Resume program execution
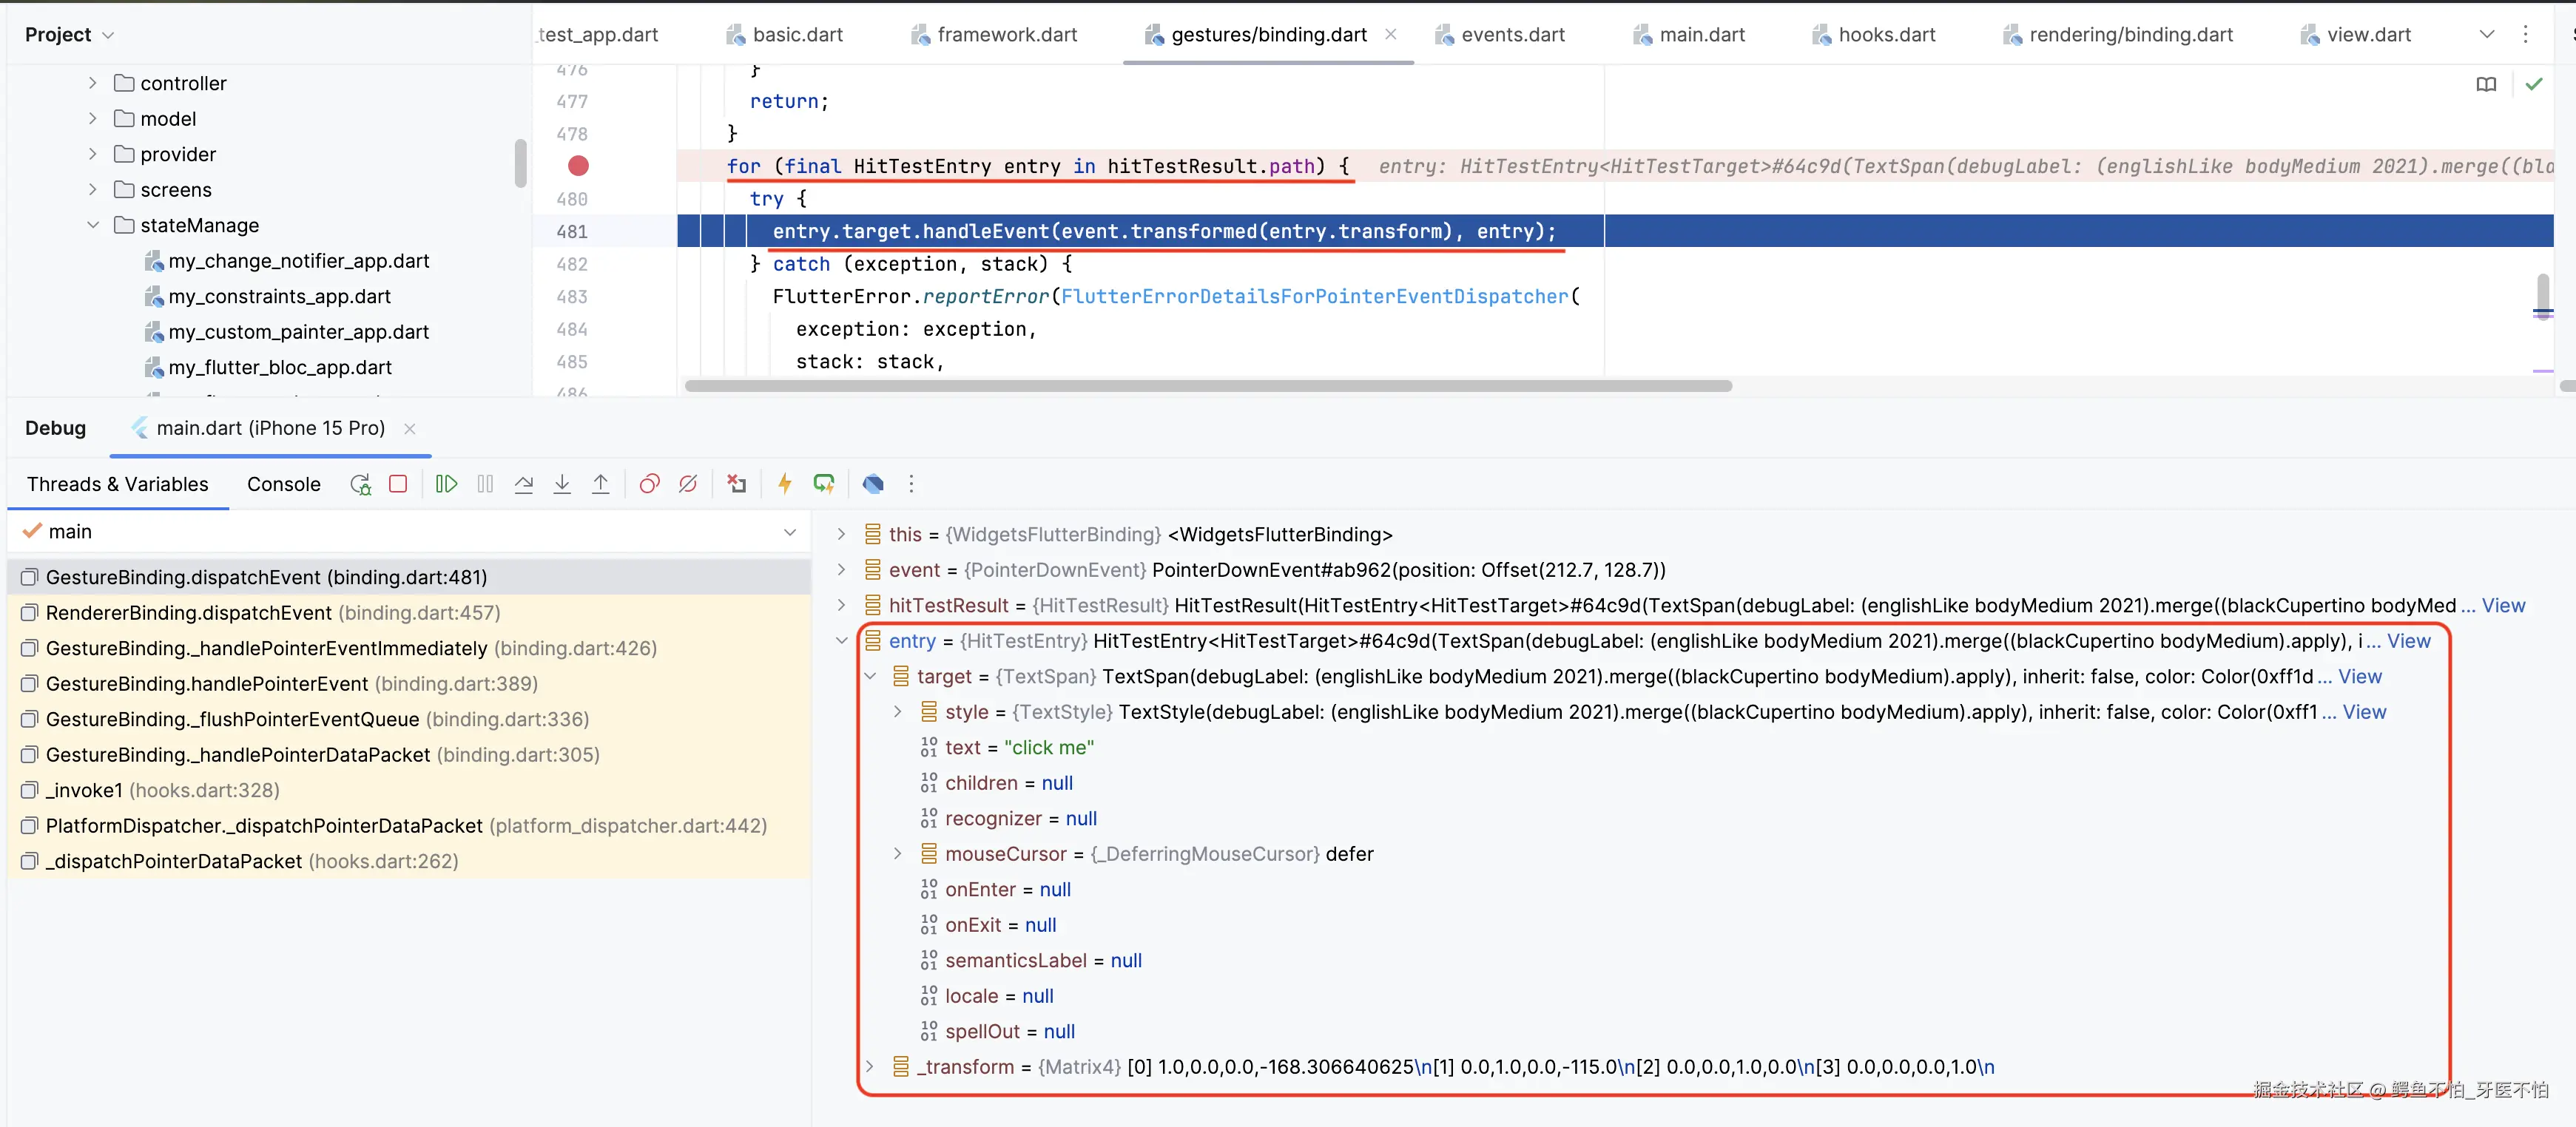This screenshot has width=2576, height=1127. (446, 484)
